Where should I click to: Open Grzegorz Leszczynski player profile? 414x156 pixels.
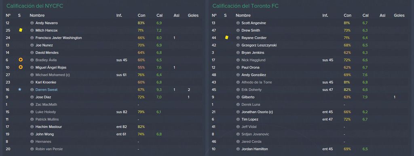point(259,45)
